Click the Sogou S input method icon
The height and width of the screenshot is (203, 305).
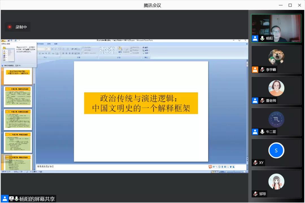pos(210,167)
